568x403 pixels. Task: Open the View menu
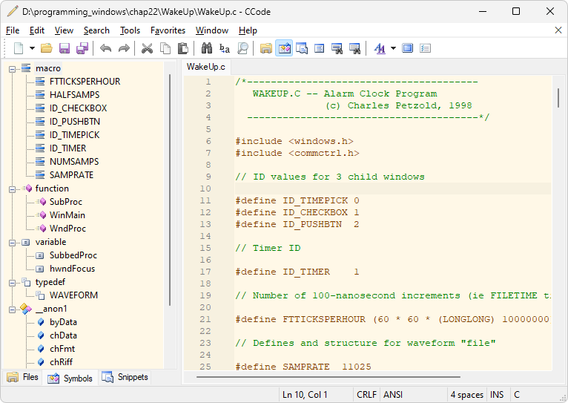click(64, 30)
